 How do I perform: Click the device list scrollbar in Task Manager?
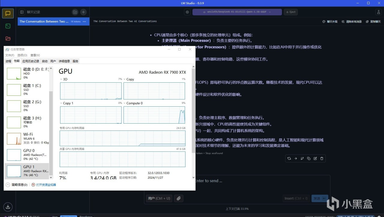point(51,133)
